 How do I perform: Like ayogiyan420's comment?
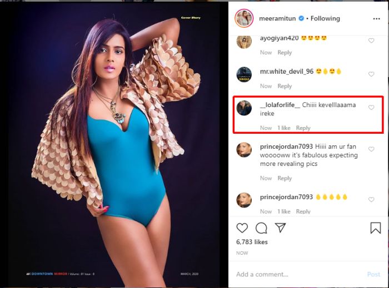point(371,41)
